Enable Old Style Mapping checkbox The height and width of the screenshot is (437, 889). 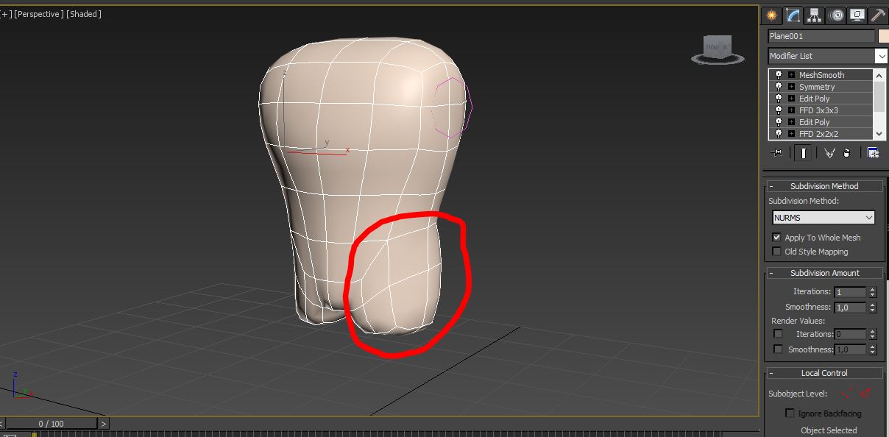coord(776,252)
